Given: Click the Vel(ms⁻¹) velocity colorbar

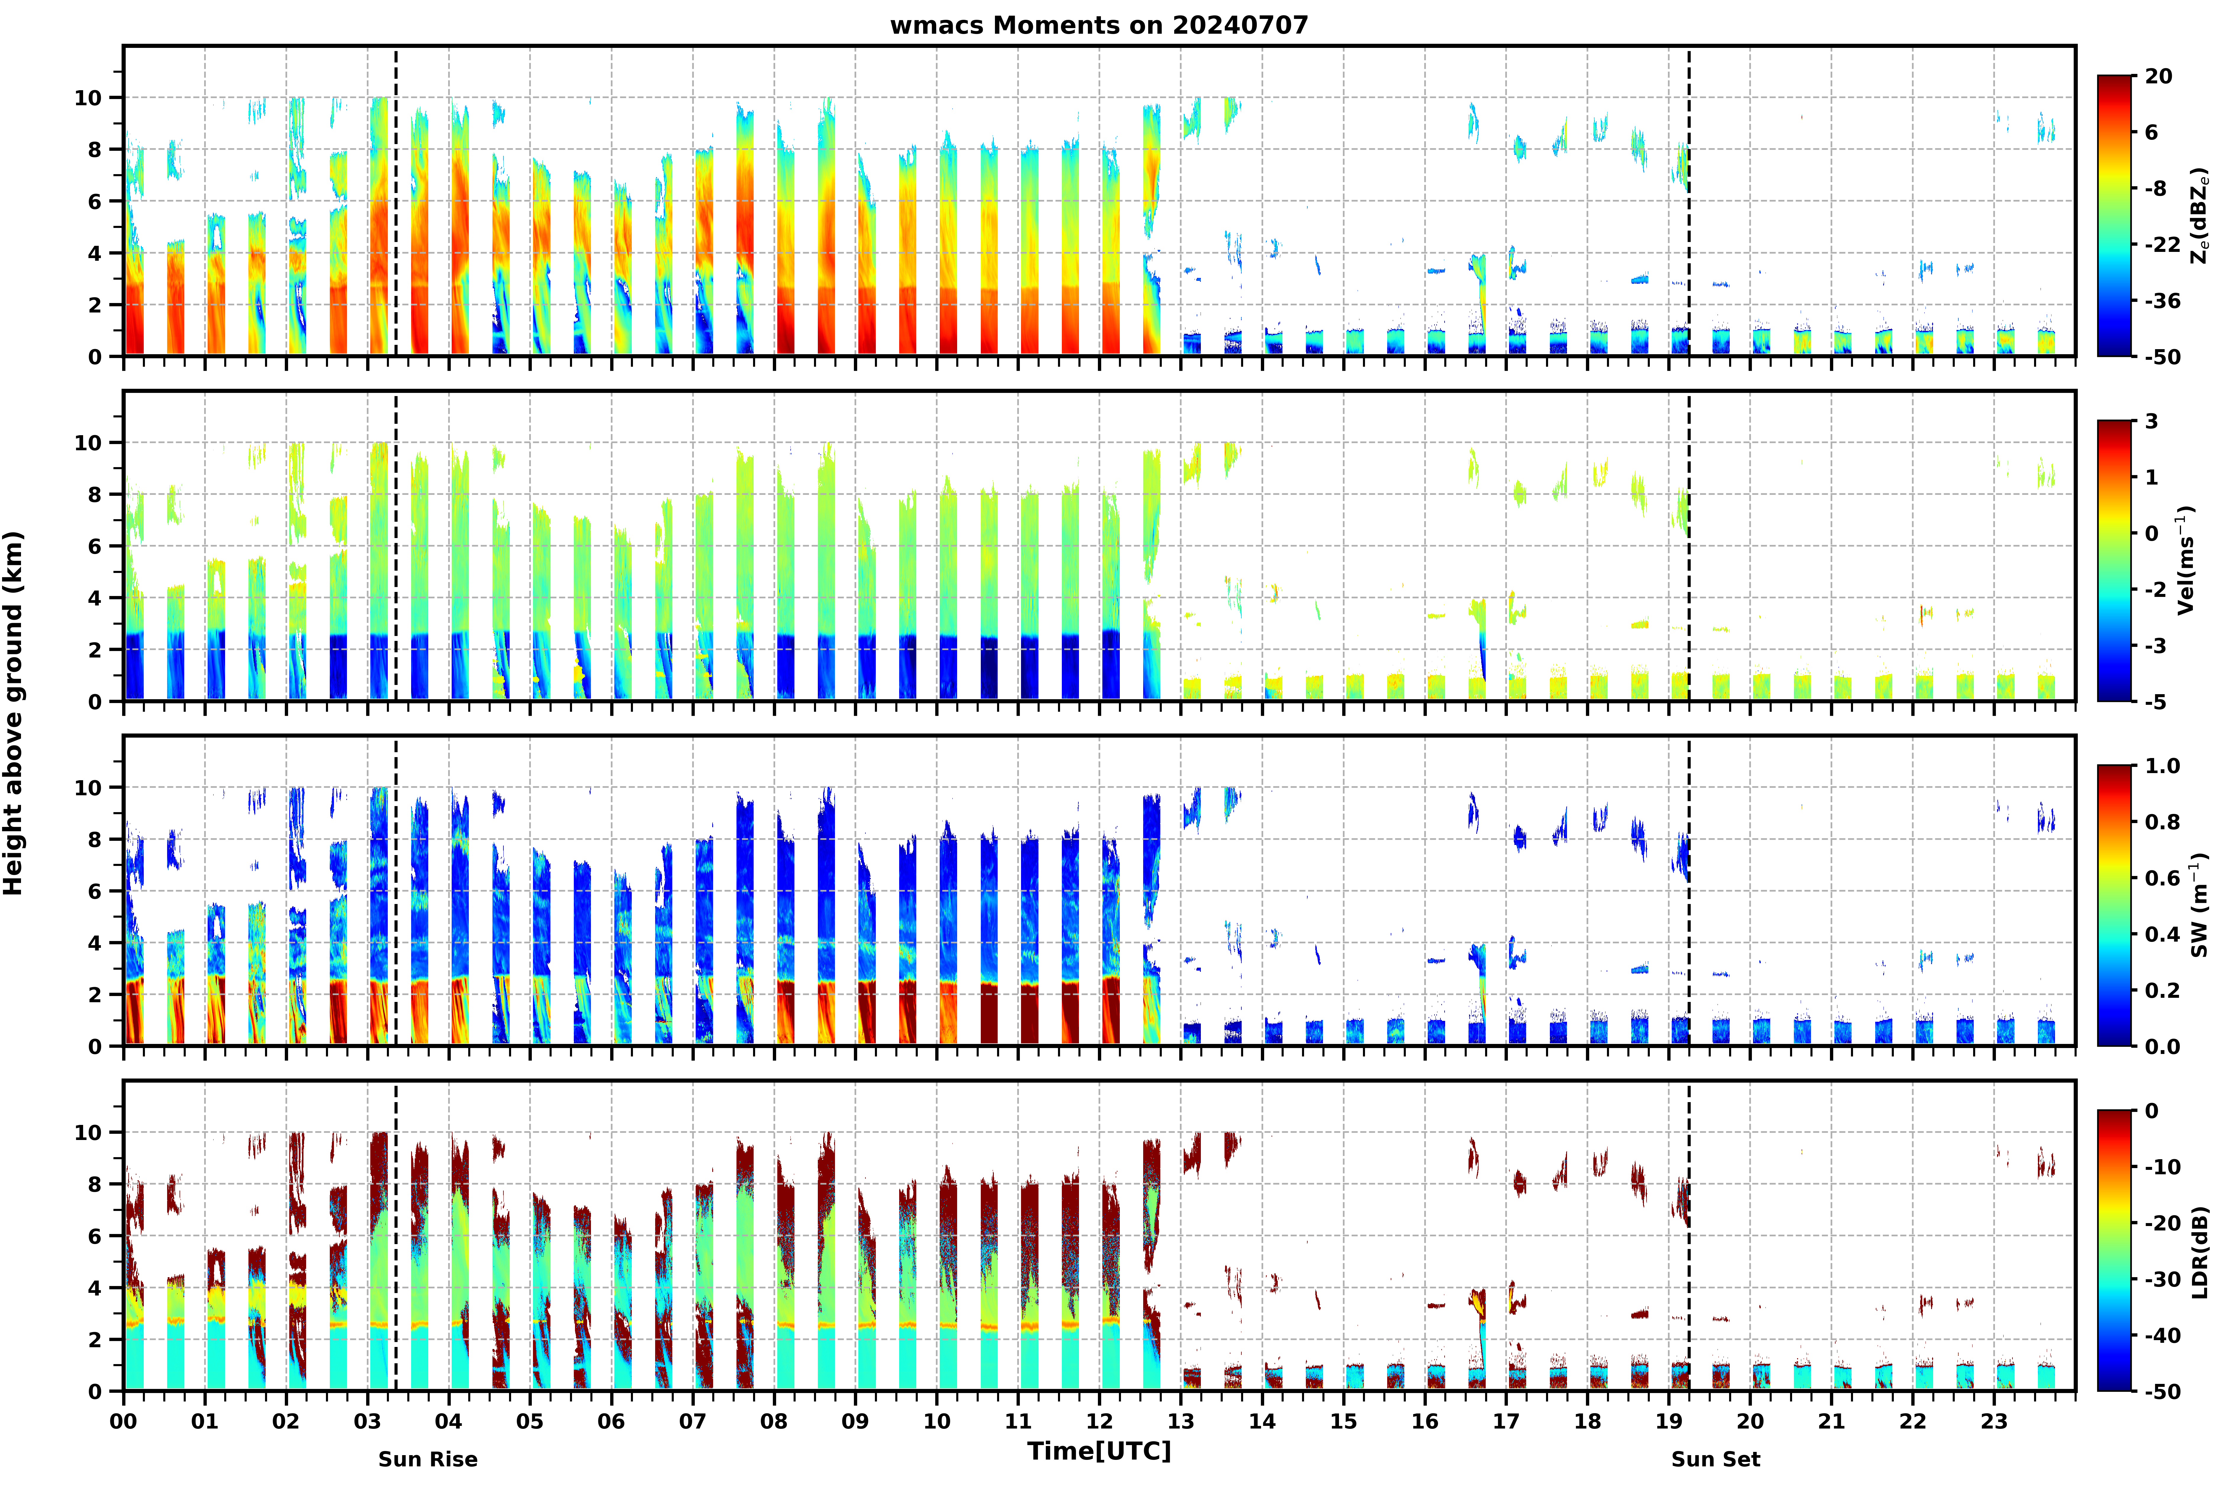Looking at the screenshot, I should pos(2114,561).
